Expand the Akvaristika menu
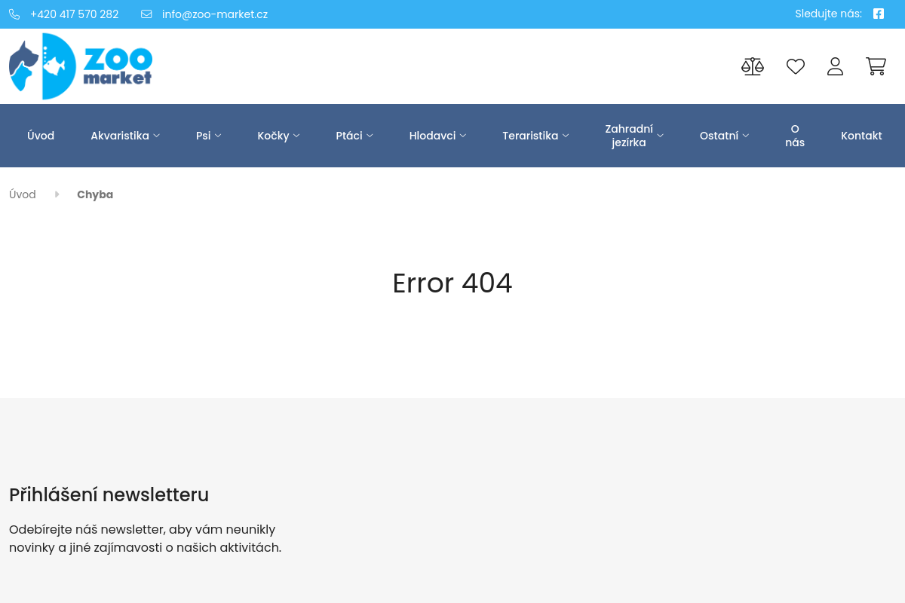 click(x=125, y=136)
